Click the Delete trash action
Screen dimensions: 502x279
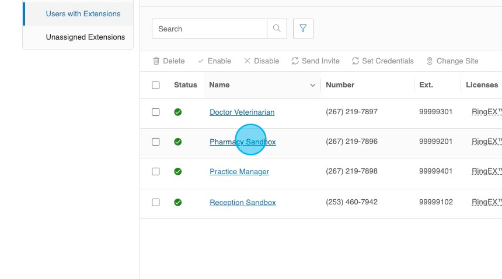point(169,61)
